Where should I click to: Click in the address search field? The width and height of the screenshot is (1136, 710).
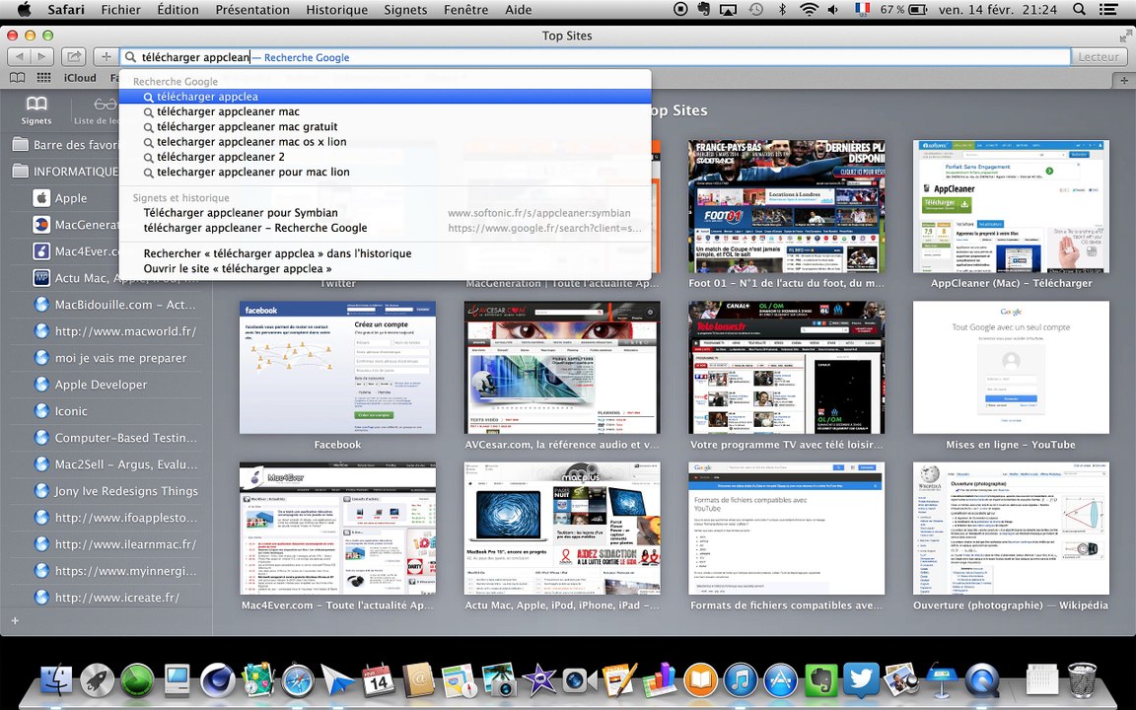[595, 57]
